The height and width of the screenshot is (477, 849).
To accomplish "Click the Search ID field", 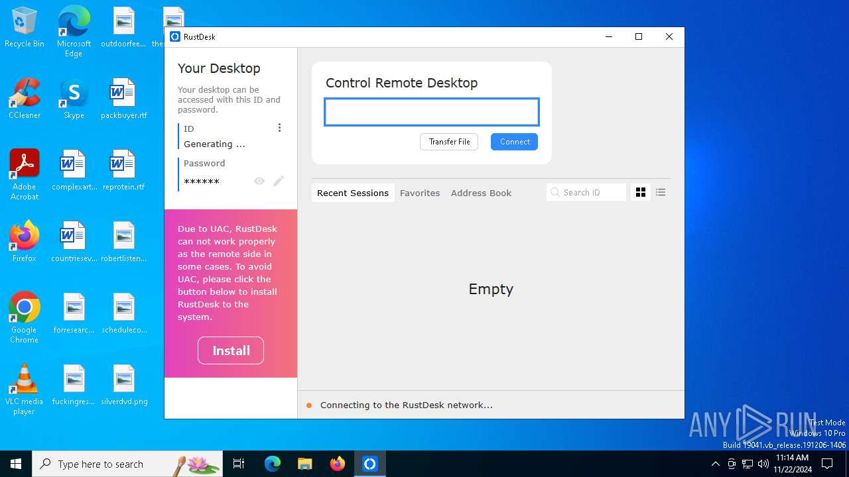I will pos(586,192).
